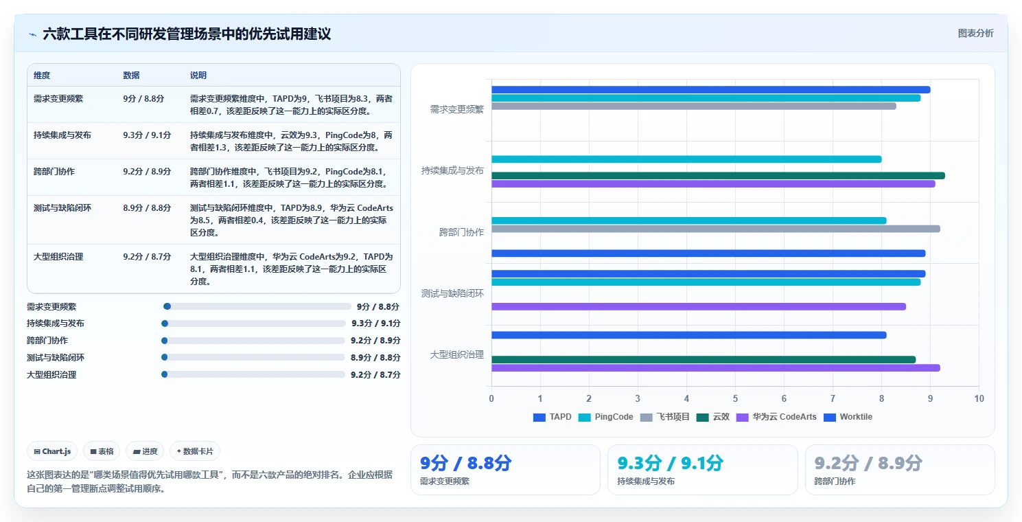1022x522 pixels.
Task: Click the description starting 持续集成与发布维度中
Action: point(291,141)
